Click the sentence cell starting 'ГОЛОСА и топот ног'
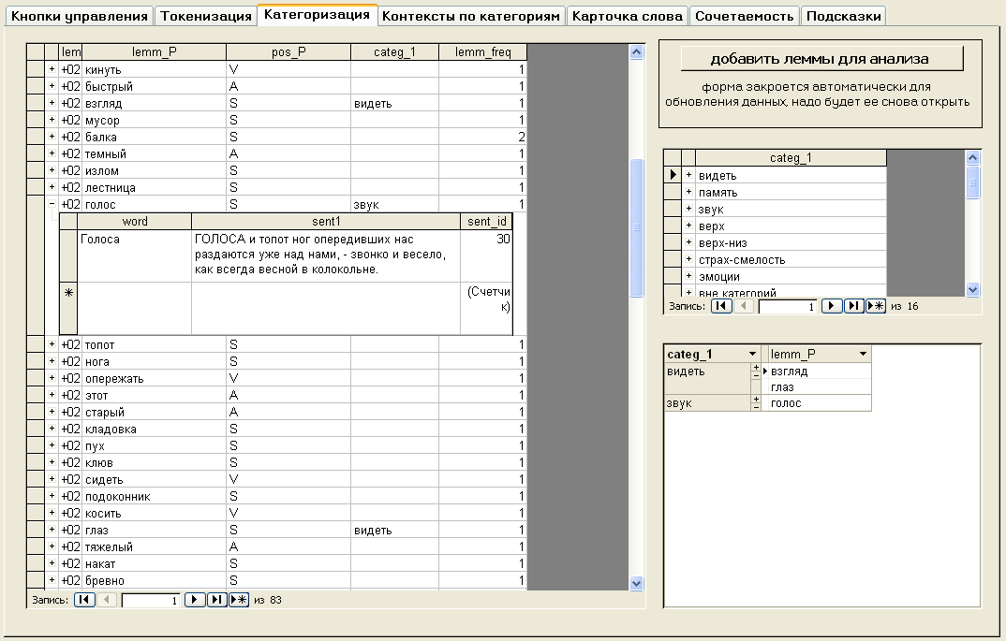This screenshot has width=1006, height=641. click(326, 255)
